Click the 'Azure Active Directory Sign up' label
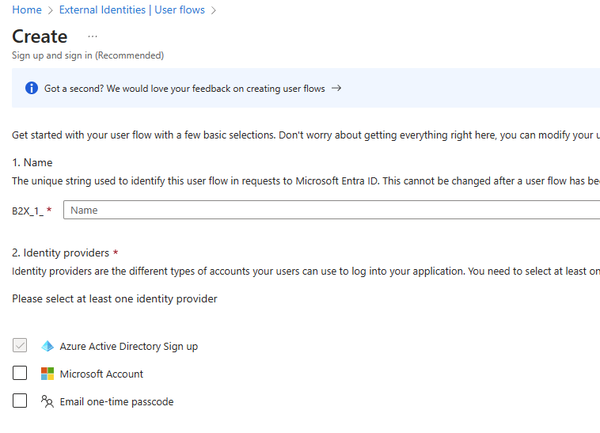Screen dimensions: 600x433 click(129, 346)
